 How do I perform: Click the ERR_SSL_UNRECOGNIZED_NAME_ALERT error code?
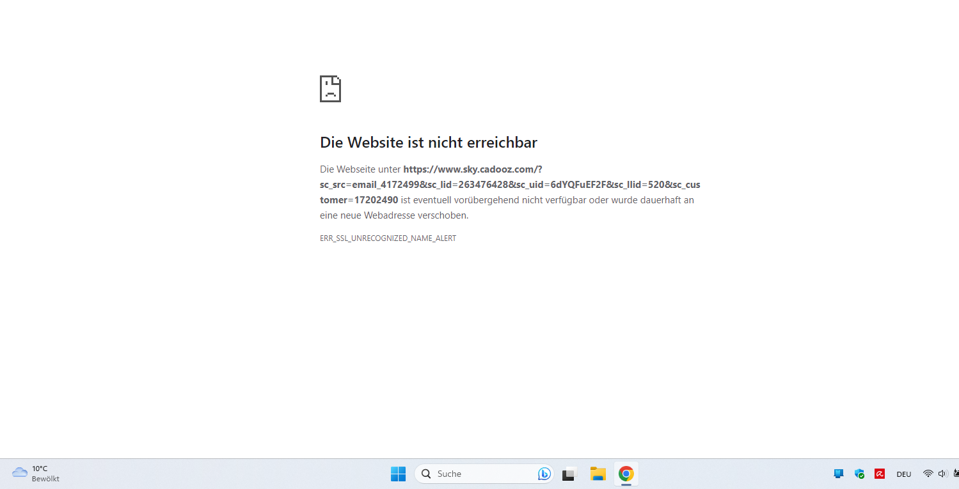click(388, 238)
